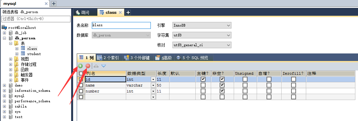
Task: Close the mysql connection tab
Action: pyautogui.click(x=46, y=3)
